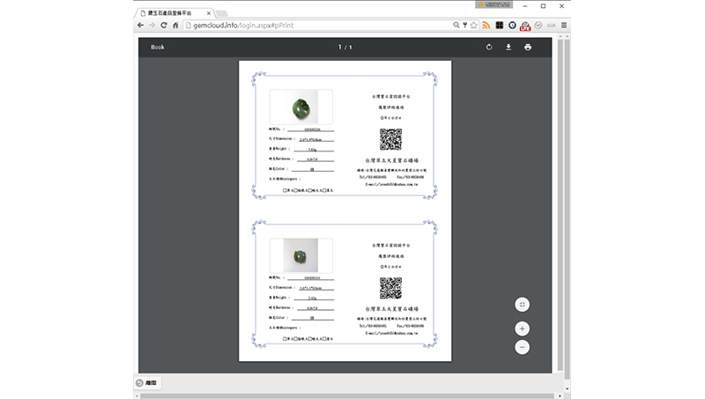Open the browser home page
This screenshot has height=399, width=705.
point(175,26)
